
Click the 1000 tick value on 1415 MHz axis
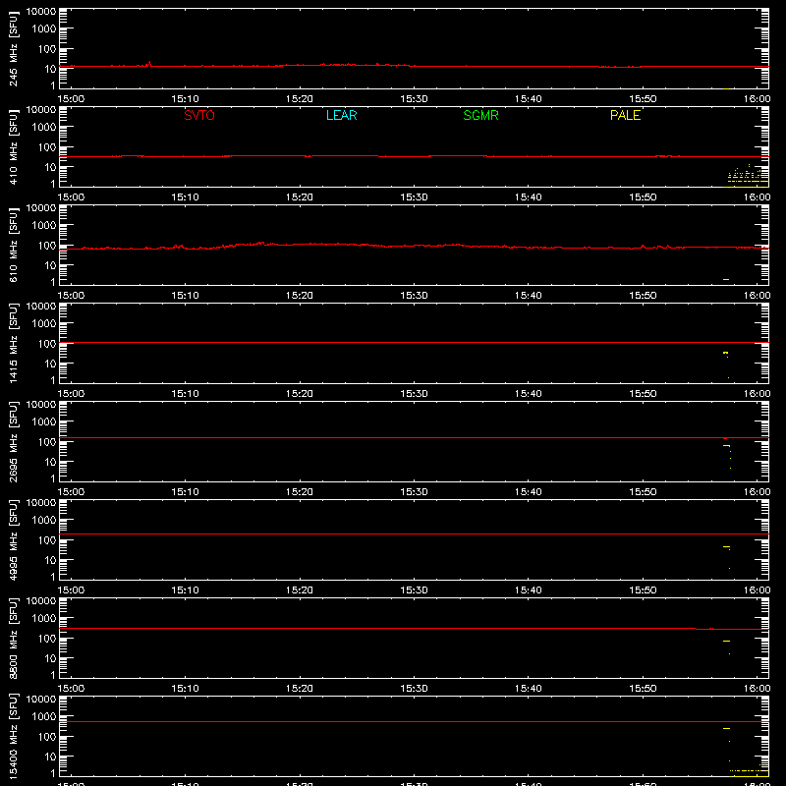[x=44, y=324]
